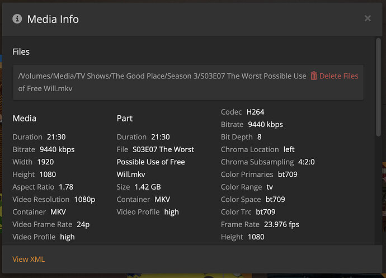
Task: Click the Media column heading
Action: click(x=25, y=119)
